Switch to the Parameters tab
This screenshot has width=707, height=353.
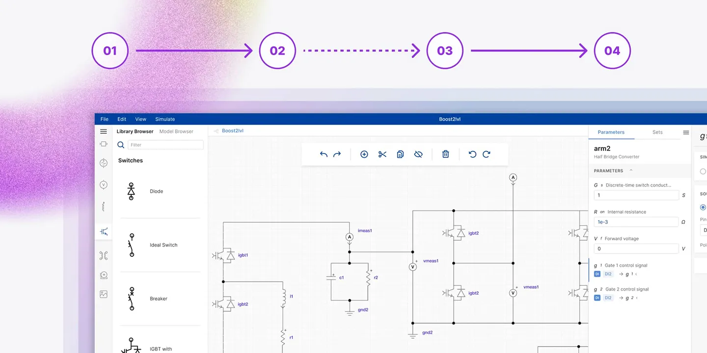coord(611,132)
